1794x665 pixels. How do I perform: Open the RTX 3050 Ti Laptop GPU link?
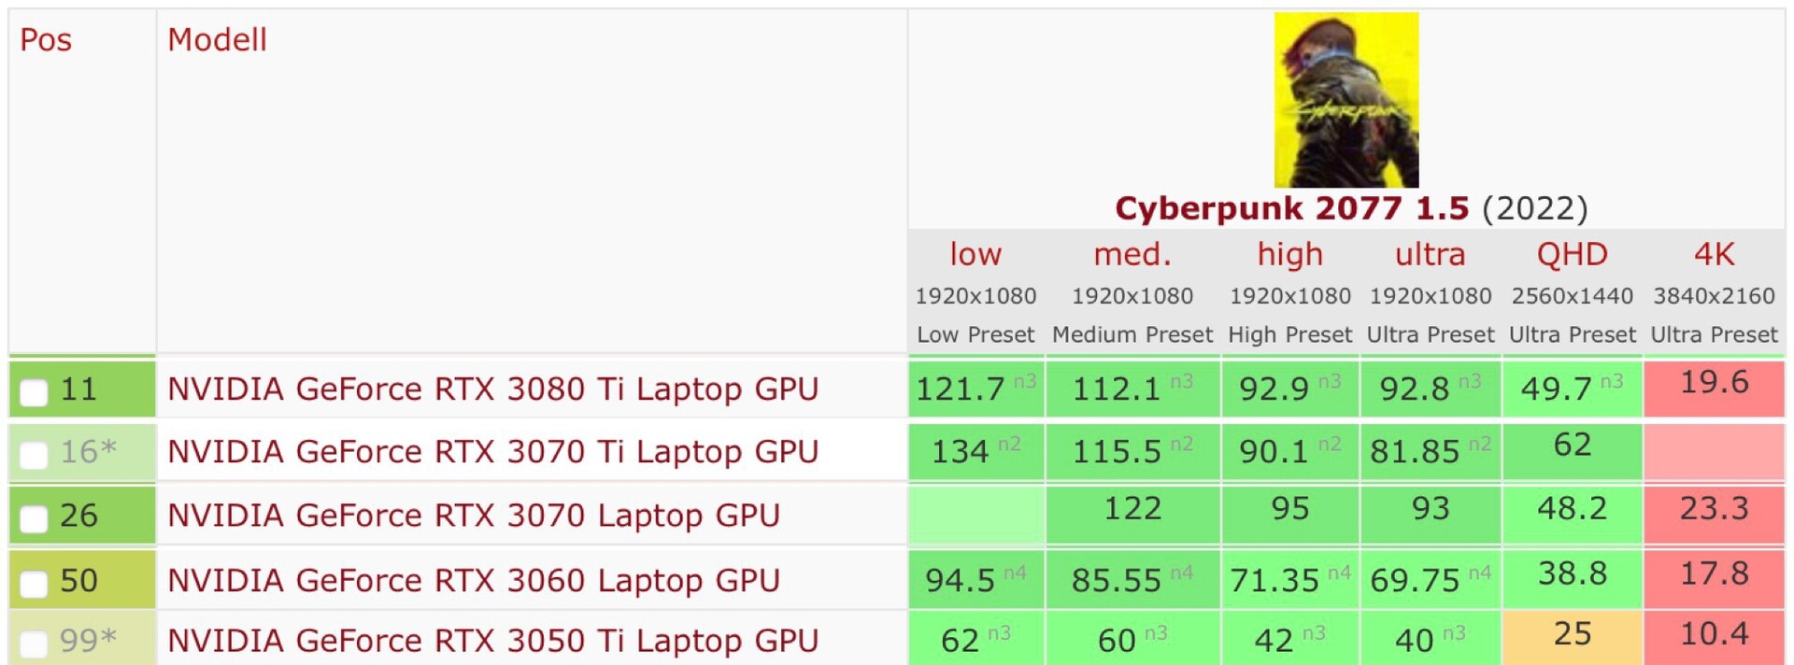pos(492,641)
